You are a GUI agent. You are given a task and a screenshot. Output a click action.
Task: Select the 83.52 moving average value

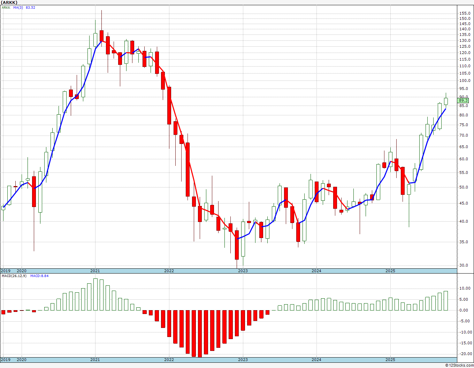point(31,8)
